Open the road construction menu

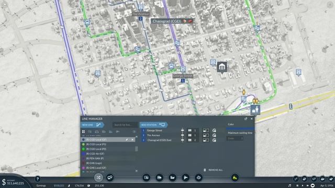(x=147, y=178)
